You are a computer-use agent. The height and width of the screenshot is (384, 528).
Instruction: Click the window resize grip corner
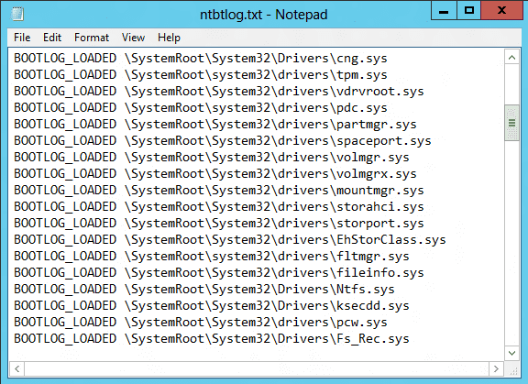pos(513,370)
